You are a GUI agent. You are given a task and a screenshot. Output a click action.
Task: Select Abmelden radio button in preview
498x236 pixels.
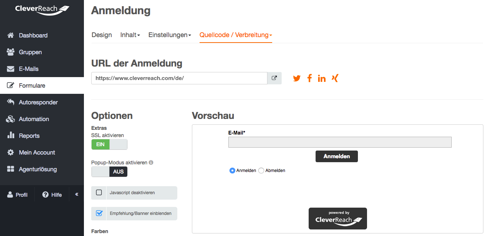tap(261, 171)
